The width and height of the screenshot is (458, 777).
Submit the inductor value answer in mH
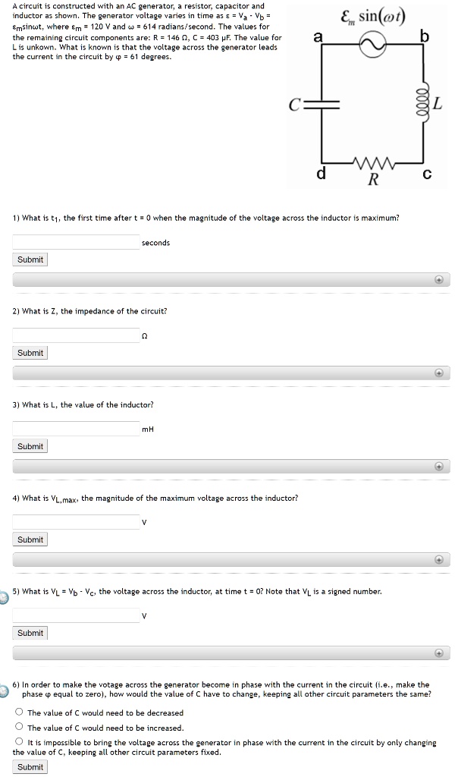pyautogui.click(x=30, y=446)
